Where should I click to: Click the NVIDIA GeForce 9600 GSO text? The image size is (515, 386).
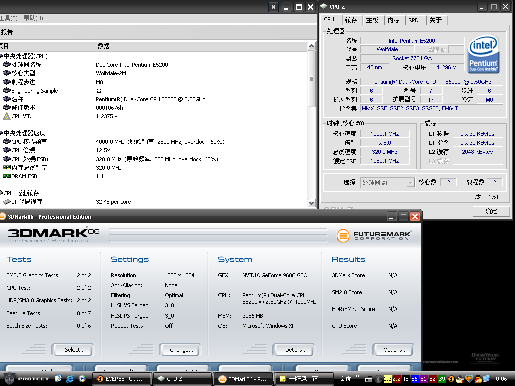point(274,275)
